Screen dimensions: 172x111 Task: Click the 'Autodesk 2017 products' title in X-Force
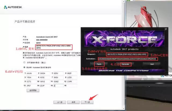tap(124, 49)
